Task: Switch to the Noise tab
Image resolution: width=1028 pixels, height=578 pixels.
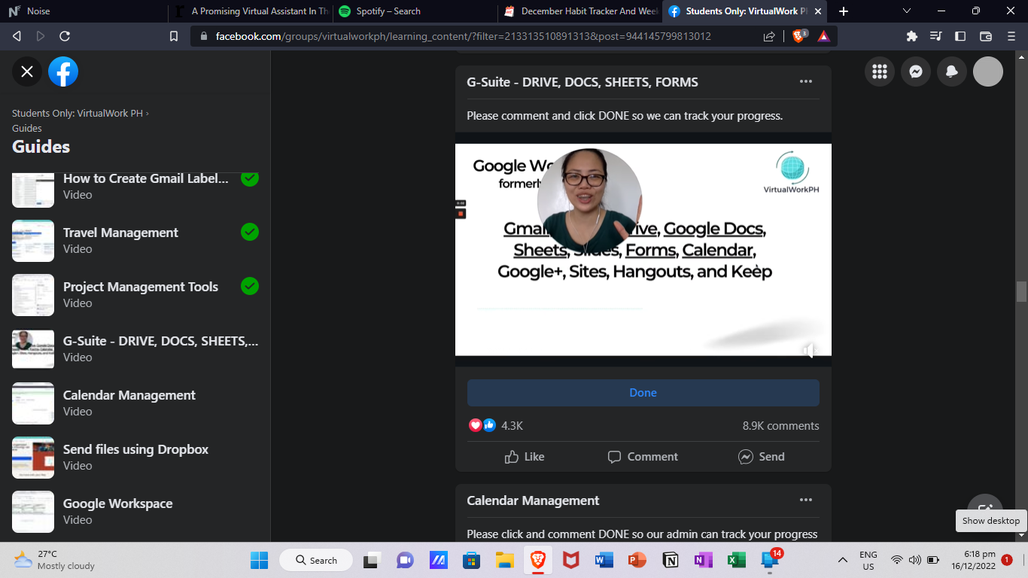Action: (x=84, y=11)
